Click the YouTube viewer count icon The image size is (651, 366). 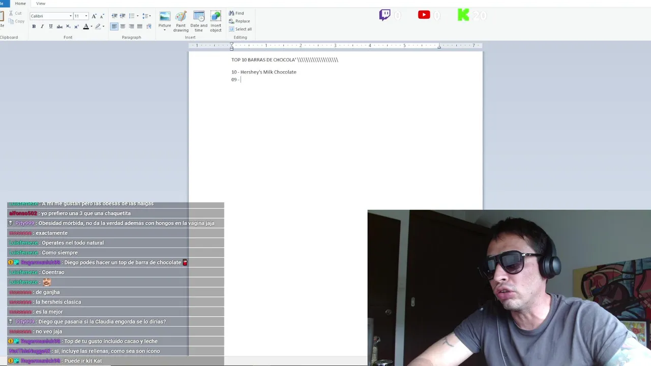click(424, 15)
